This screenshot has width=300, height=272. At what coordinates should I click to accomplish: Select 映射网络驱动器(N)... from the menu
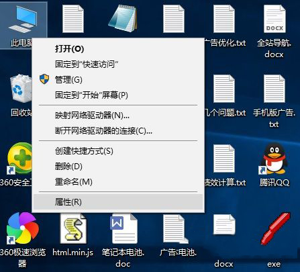(118, 116)
